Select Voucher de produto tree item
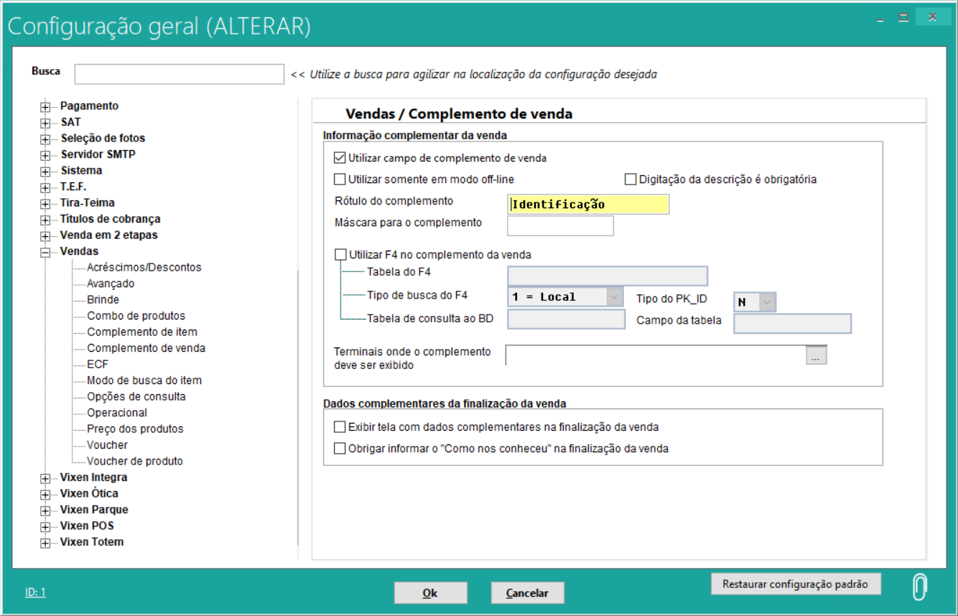 click(134, 462)
